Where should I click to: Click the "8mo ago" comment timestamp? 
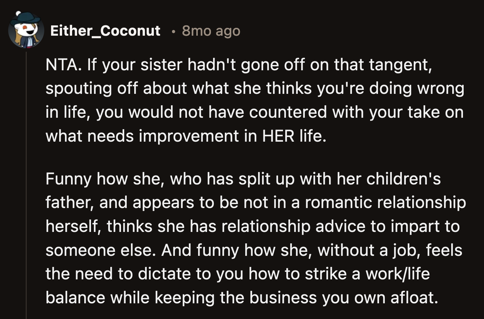click(211, 31)
